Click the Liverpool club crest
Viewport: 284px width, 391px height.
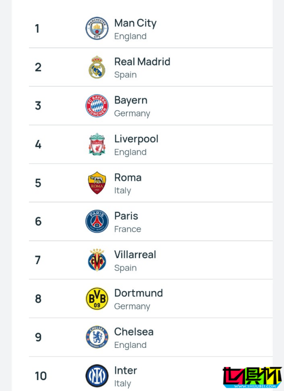(x=97, y=144)
